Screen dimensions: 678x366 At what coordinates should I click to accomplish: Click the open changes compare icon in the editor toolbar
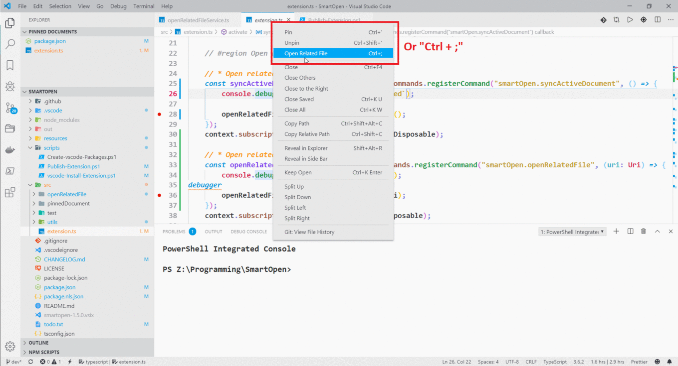coord(617,20)
